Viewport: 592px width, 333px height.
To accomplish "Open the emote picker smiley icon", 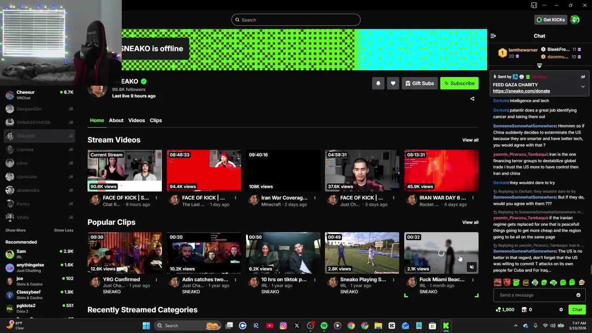I will click(578, 295).
